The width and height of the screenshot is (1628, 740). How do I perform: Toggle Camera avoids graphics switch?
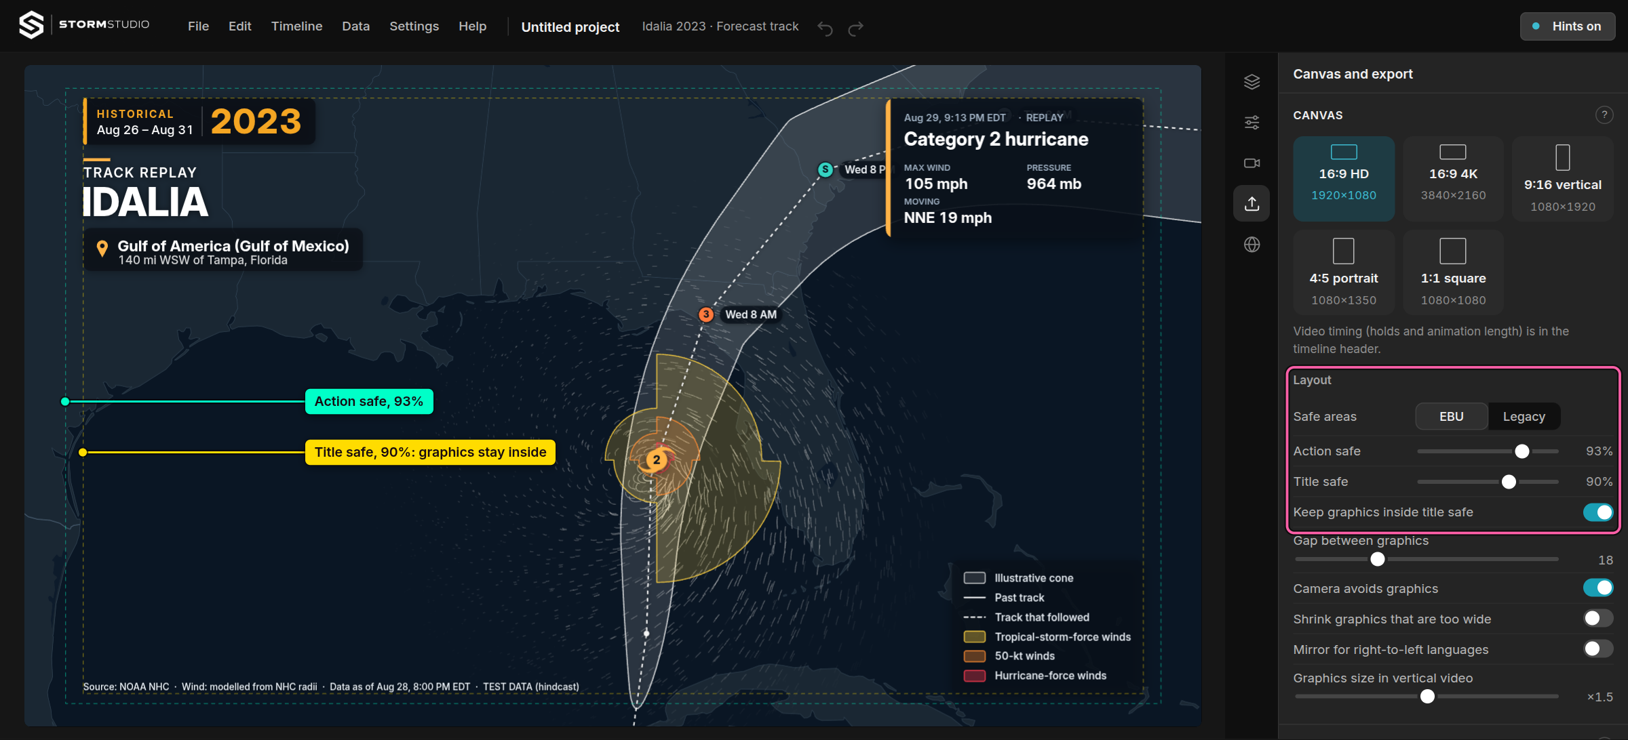(x=1597, y=588)
